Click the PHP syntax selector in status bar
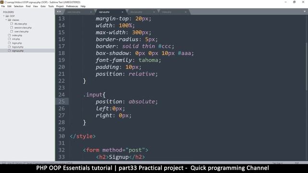 tap(296, 163)
